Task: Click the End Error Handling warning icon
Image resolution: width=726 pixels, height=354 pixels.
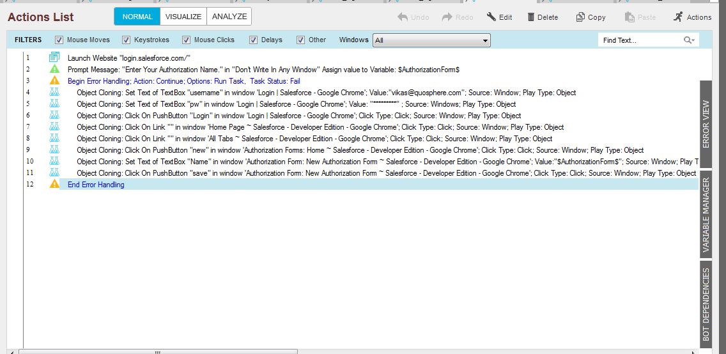Action: point(54,184)
